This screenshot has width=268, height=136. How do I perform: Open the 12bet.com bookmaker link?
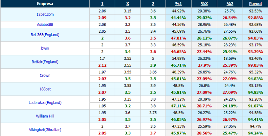pos(45,15)
